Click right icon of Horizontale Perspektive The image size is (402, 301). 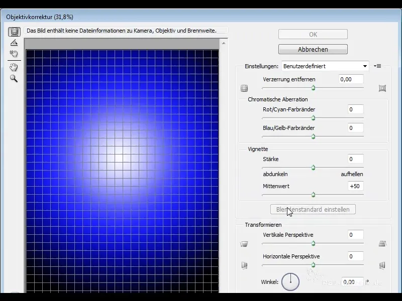click(x=382, y=265)
